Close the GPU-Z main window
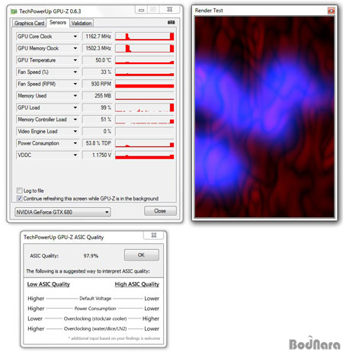The height and width of the screenshot is (352, 343). (170, 10)
